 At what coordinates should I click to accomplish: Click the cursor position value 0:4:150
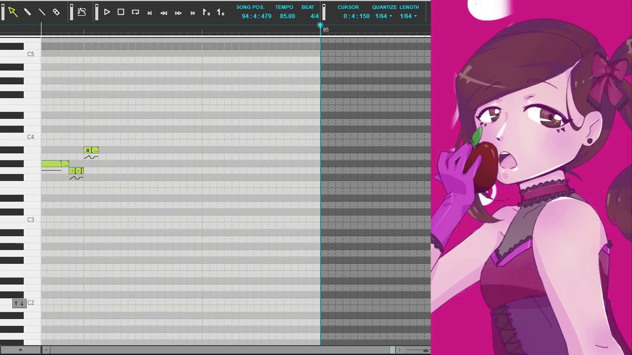tap(356, 16)
